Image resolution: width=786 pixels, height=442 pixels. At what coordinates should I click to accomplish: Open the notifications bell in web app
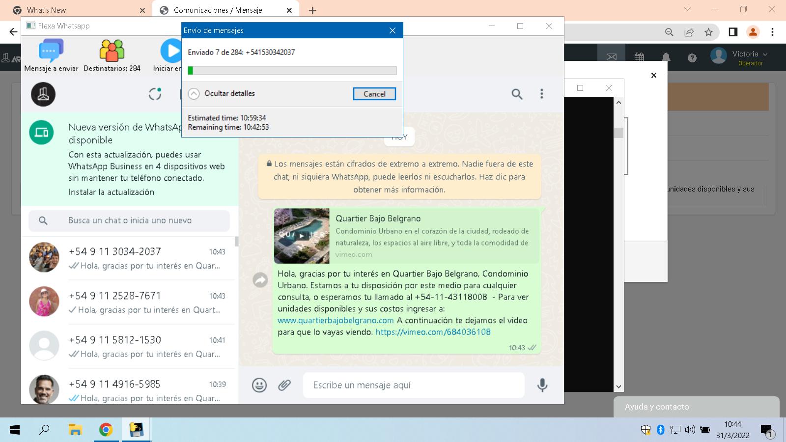click(x=666, y=57)
